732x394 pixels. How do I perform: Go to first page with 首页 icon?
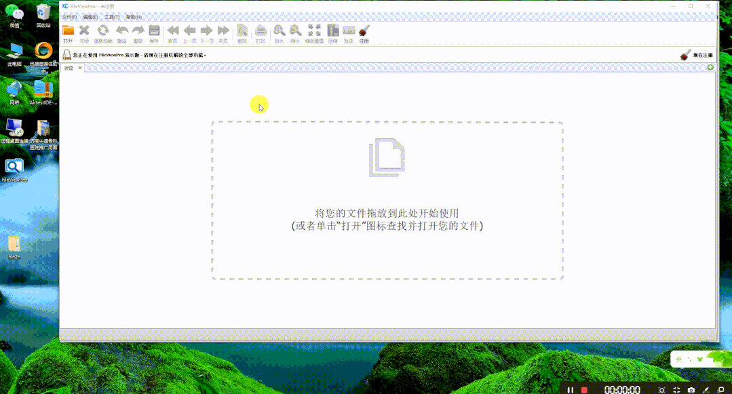[x=173, y=31]
